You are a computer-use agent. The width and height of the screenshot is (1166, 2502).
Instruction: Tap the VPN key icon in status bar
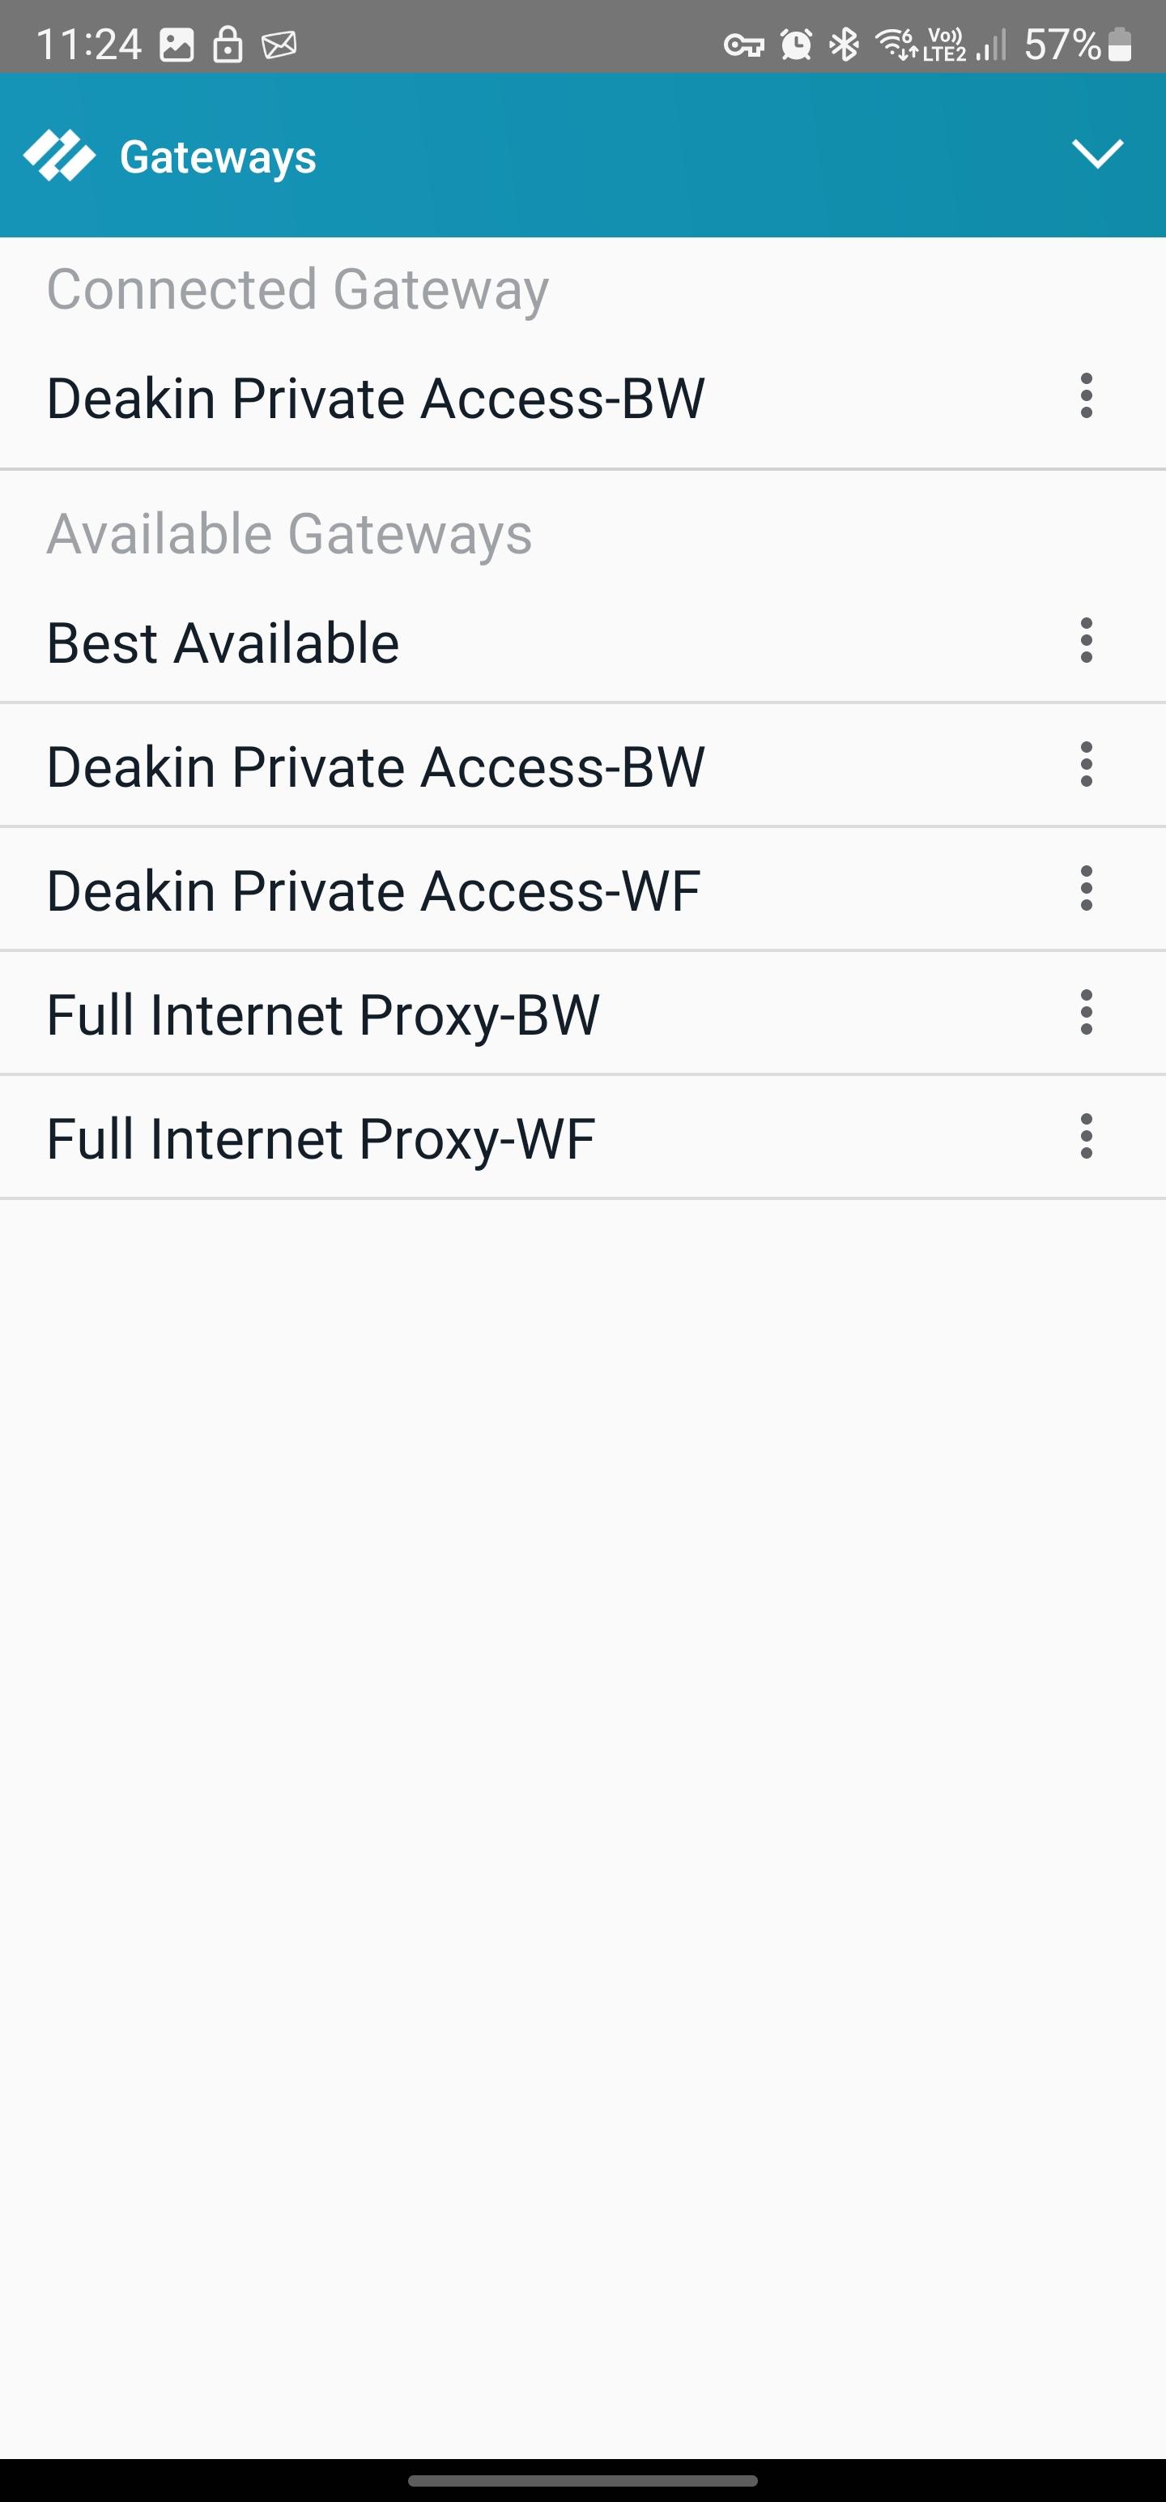pyautogui.click(x=743, y=45)
